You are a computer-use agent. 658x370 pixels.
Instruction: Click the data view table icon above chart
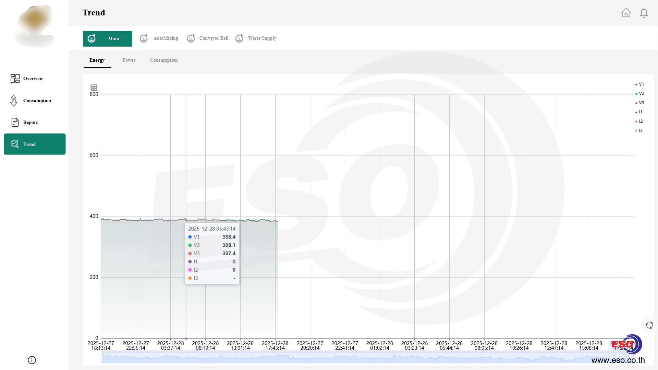point(94,88)
